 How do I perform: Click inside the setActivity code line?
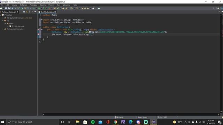(x=72, y=34)
